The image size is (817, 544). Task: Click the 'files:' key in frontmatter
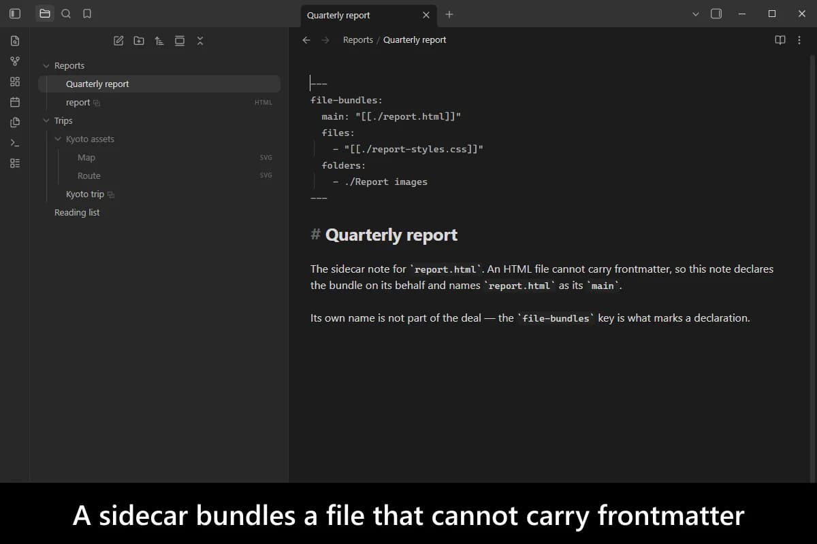338,133
